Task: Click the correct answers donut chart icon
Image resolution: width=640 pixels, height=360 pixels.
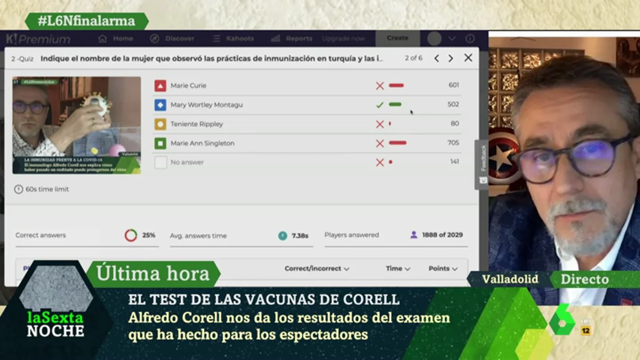Action: tap(131, 236)
